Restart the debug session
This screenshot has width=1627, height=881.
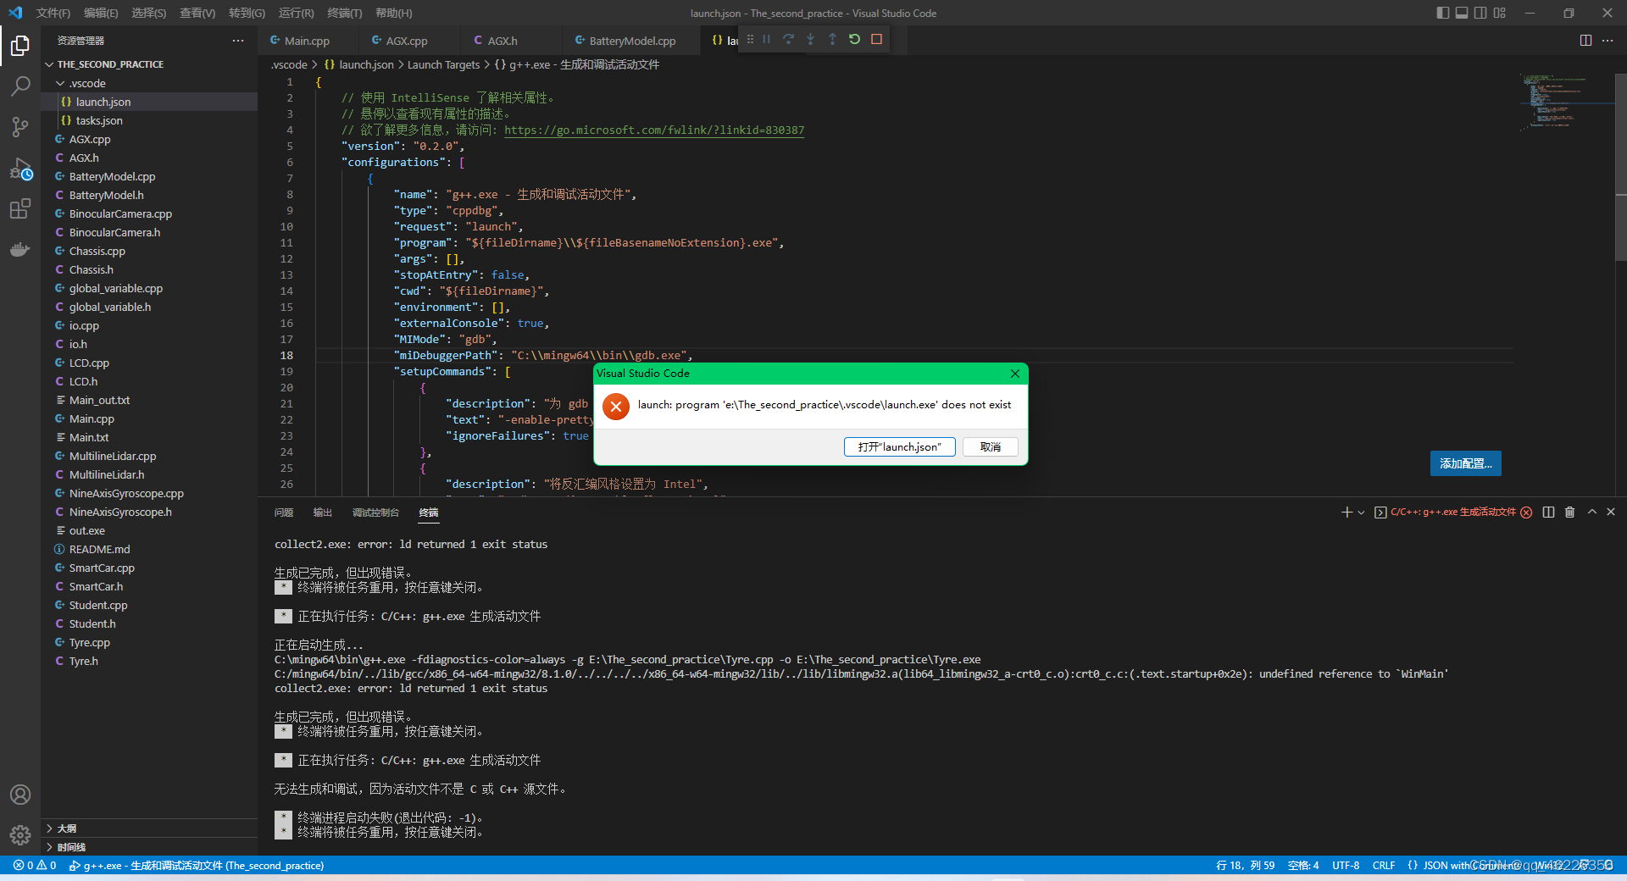tap(855, 39)
